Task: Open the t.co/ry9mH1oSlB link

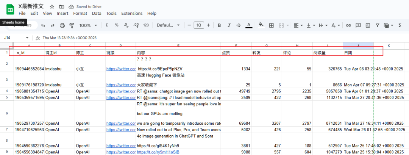Action: point(158,152)
